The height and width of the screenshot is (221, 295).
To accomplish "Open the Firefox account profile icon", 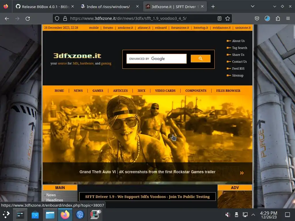I will tap(267, 18).
